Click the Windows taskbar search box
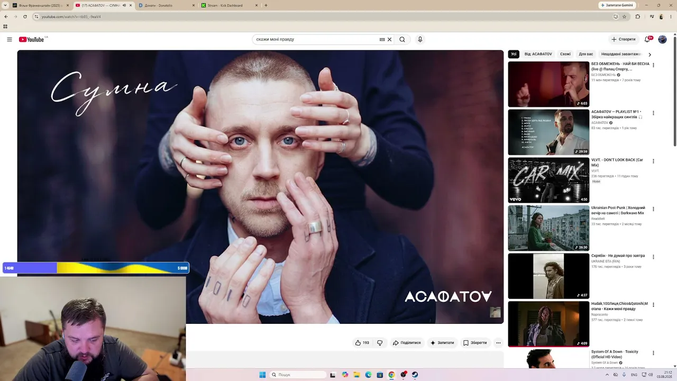 (x=298, y=375)
